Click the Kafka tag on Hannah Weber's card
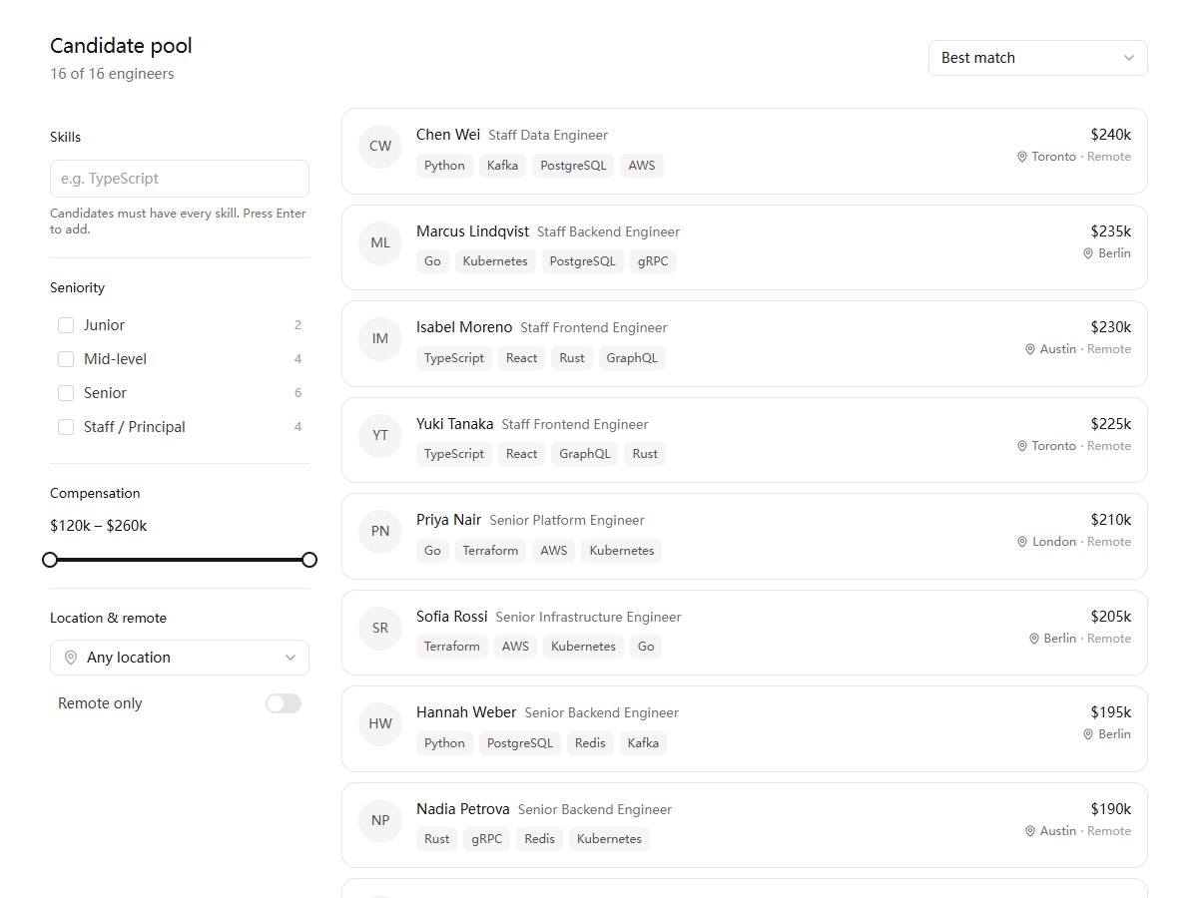Image resolution: width=1198 pixels, height=898 pixels. 643,743
